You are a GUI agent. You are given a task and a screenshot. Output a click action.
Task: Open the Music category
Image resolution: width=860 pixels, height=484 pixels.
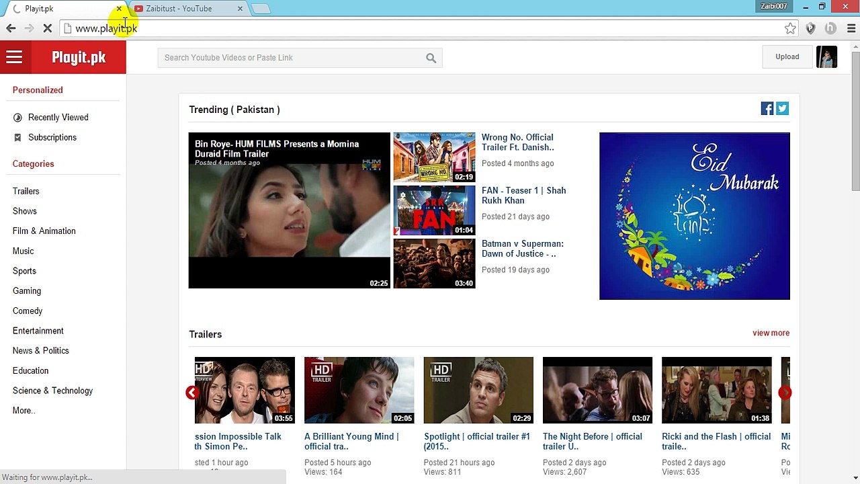click(23, 251)
